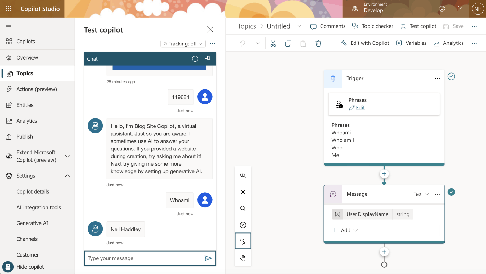Expand the Untitled topic name dropdown

(x=299, y=26)
